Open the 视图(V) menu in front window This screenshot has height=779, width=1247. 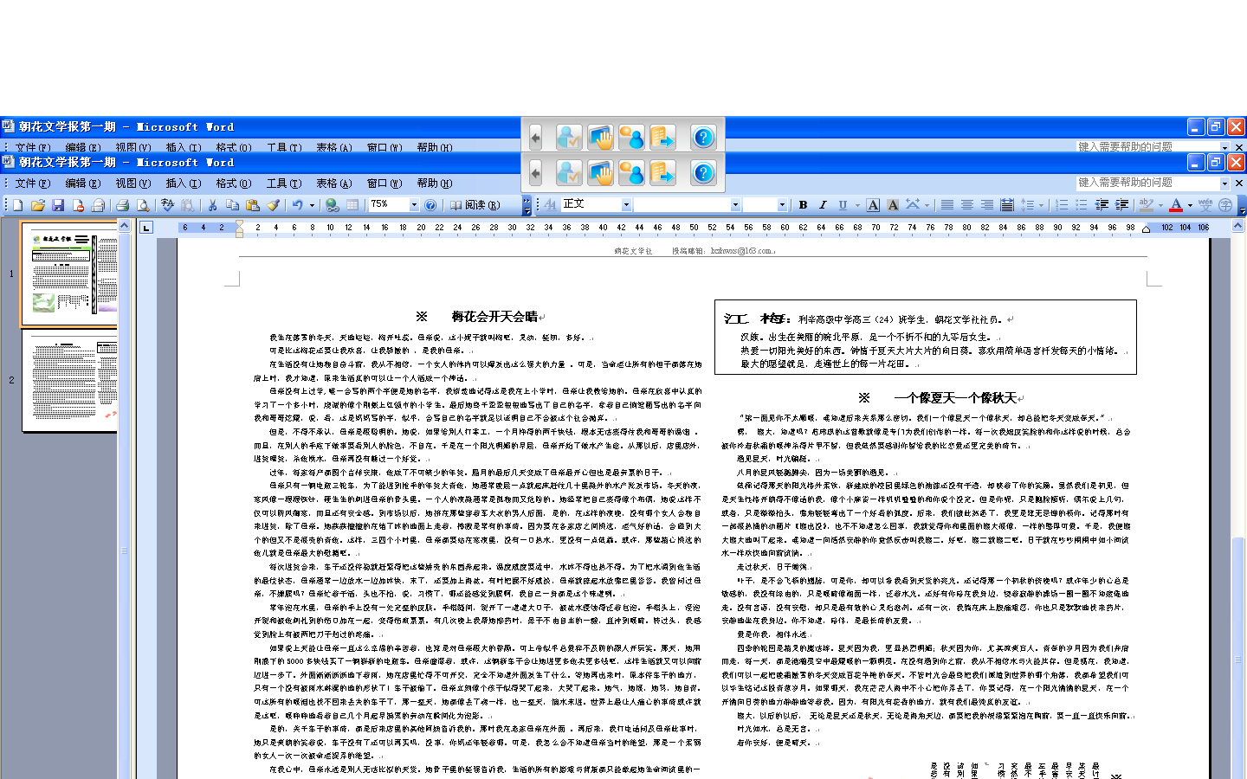(133, 183)
